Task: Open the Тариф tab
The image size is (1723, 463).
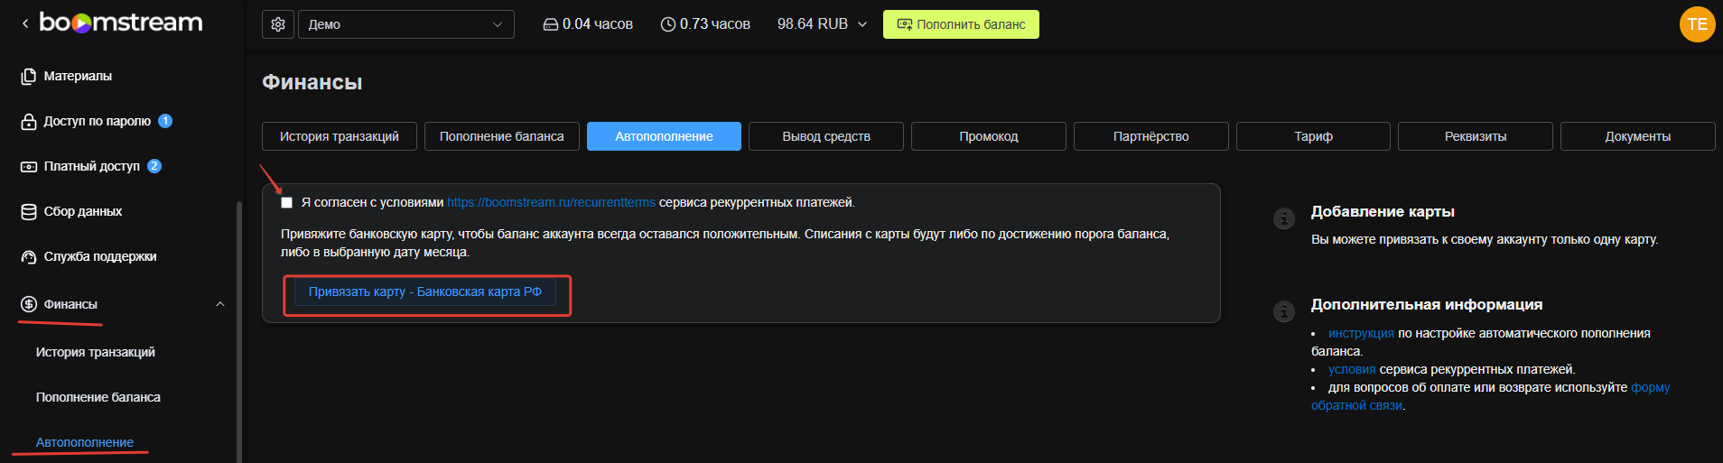Action: tap(1313, 136)
